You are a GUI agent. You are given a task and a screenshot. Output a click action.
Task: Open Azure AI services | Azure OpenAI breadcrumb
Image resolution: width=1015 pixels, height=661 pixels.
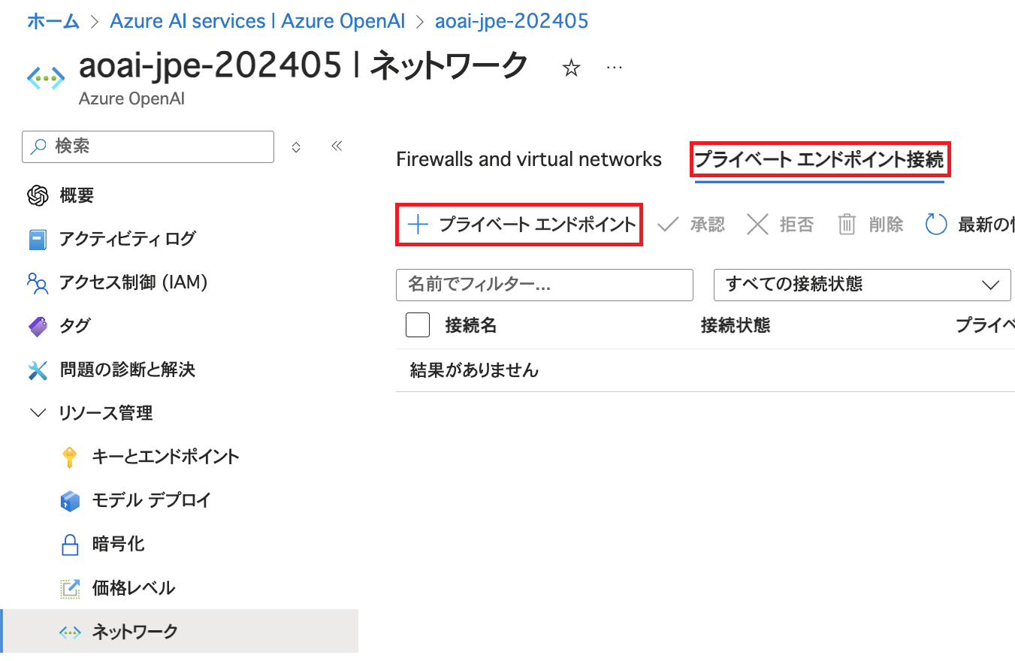point(258,21)
